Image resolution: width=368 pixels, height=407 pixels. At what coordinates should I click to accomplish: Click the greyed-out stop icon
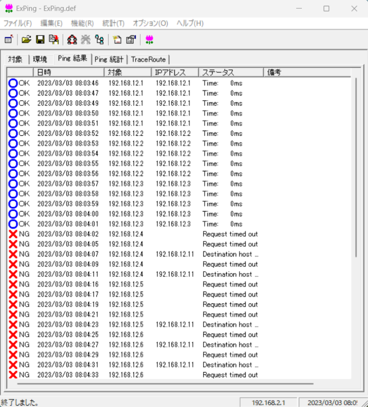86,39
